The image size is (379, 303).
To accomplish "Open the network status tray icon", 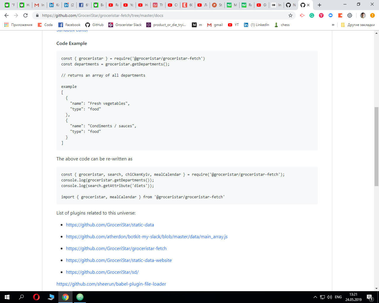I will click(322, 297).
